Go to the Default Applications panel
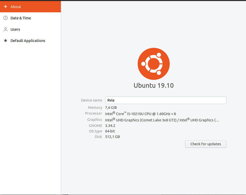246x195 pixels. 30,41
